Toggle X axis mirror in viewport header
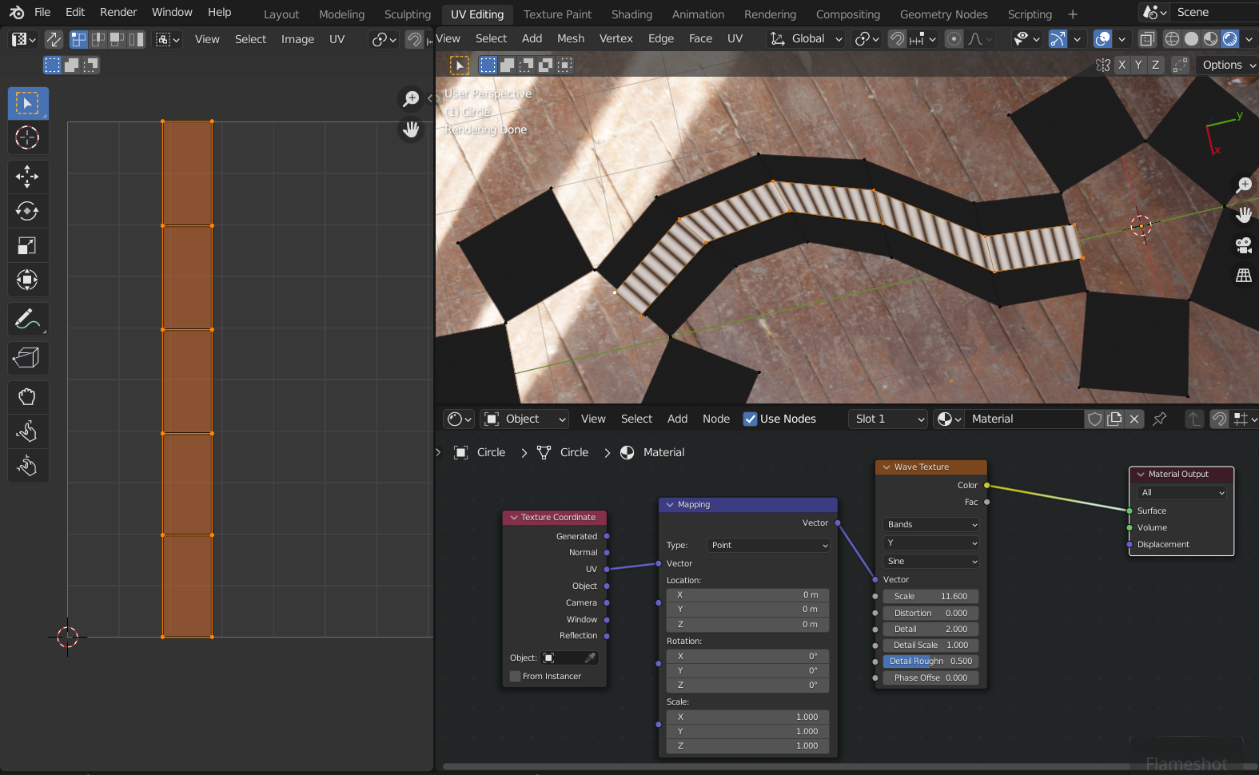 coord(1122,66)
